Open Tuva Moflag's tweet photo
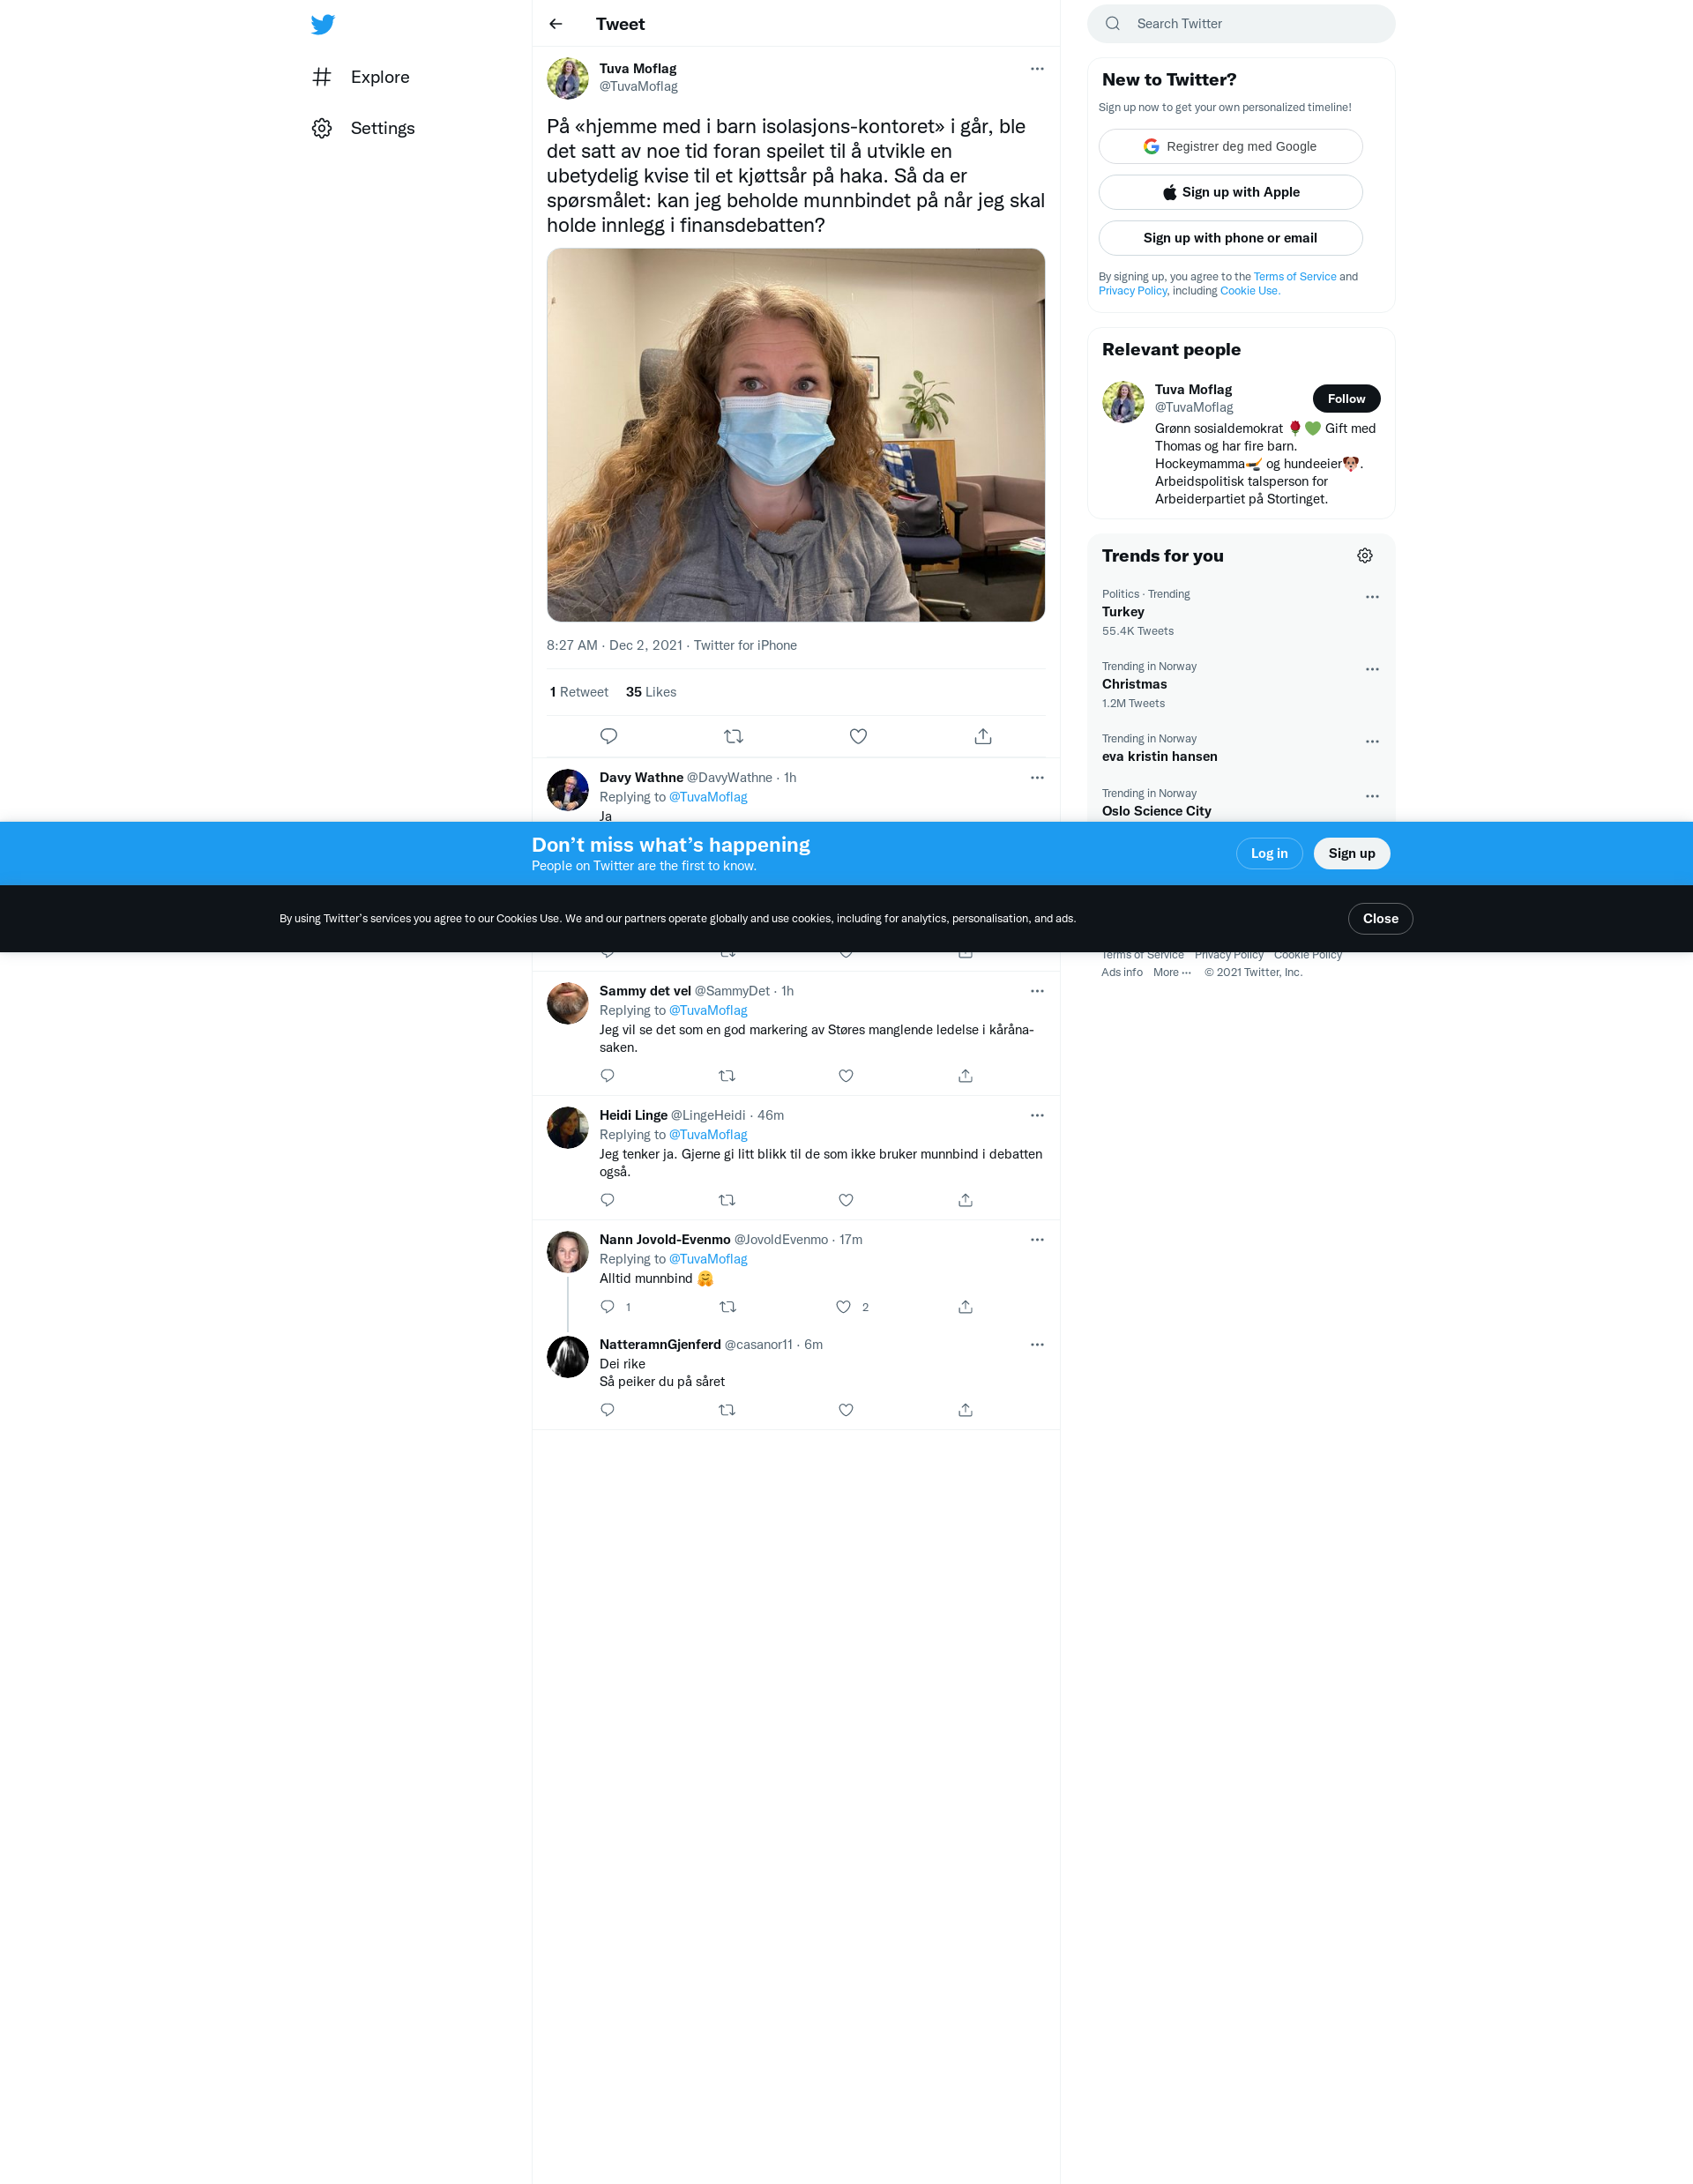The height and width of the screenshot is (2184, 1693). pyautogui.click(x=795, y=435)
